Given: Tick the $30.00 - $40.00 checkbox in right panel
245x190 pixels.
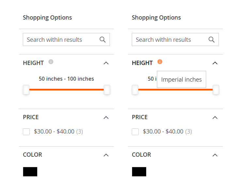Looking at the screenshot, I should click(x=135, y=132).
